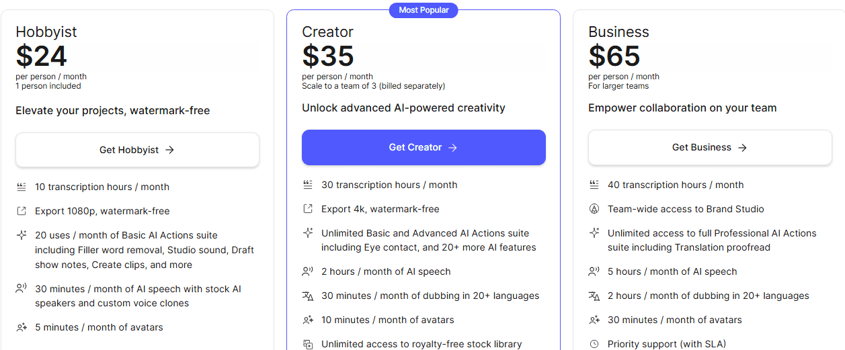Click the Get Hobbyist button
This screenshot has width=845, height=350.
tap(137, 150)
